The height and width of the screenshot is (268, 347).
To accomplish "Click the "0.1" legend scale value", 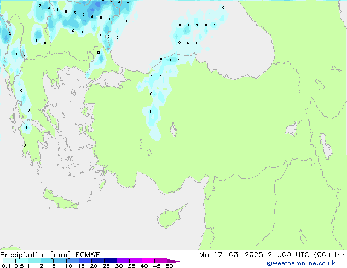I will 6,266.
